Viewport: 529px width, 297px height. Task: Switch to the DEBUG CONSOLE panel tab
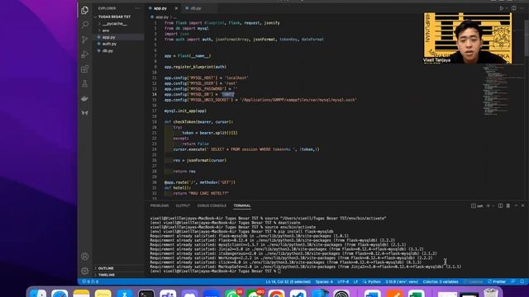coord(212,205)
